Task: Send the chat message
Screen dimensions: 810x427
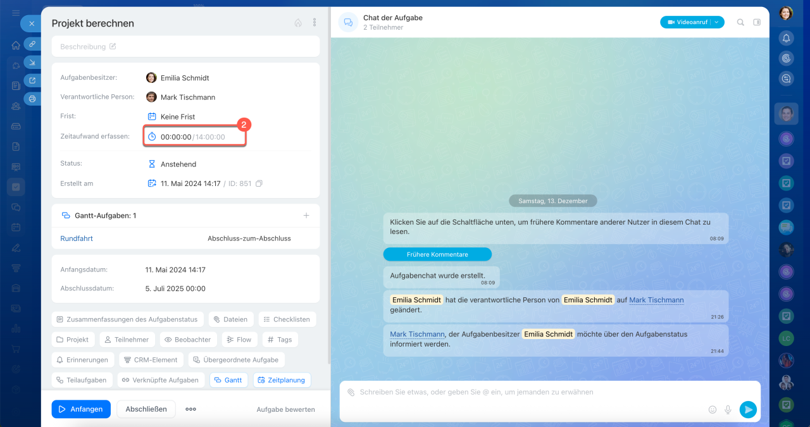Action: pyautogui.click(x=748, y=410)
